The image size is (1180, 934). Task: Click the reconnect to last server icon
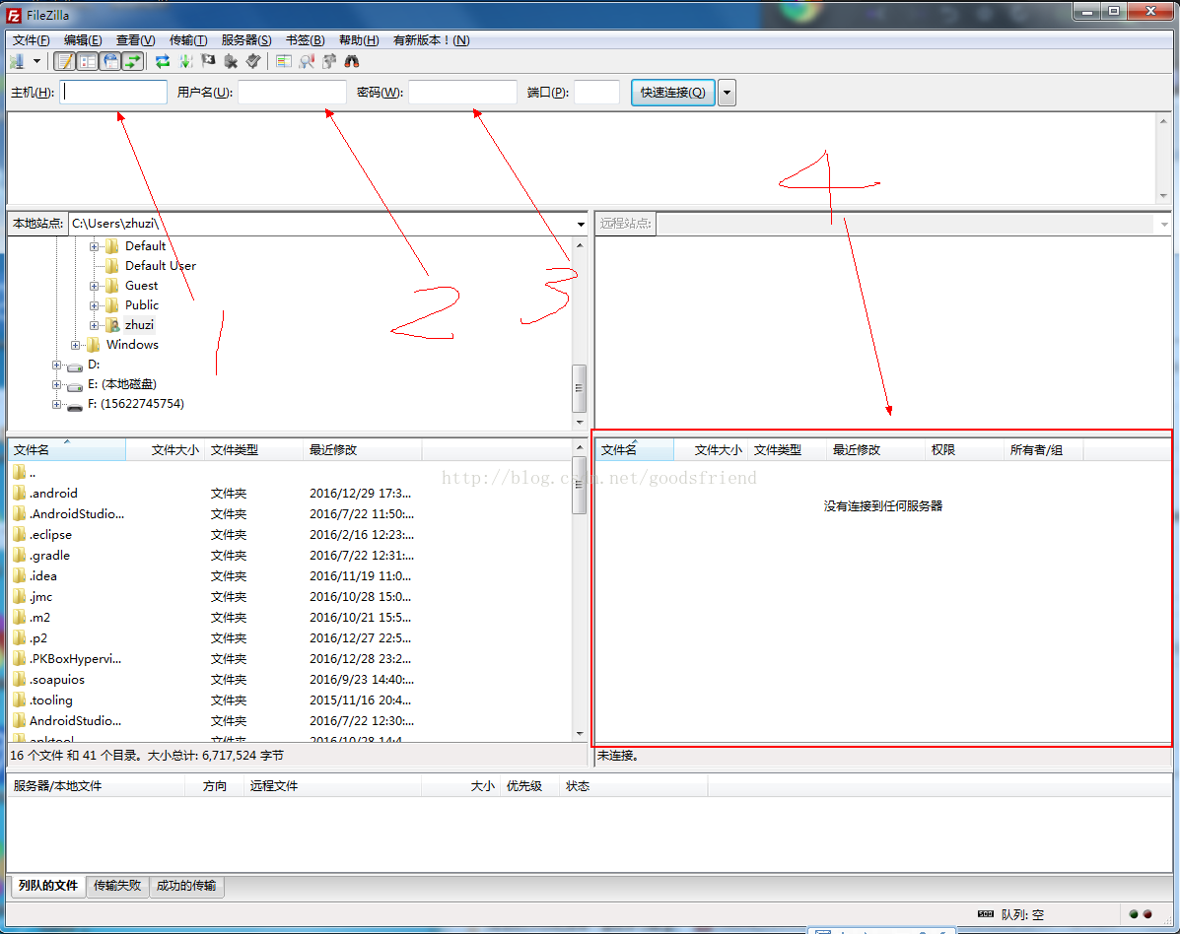coord(253,62)
